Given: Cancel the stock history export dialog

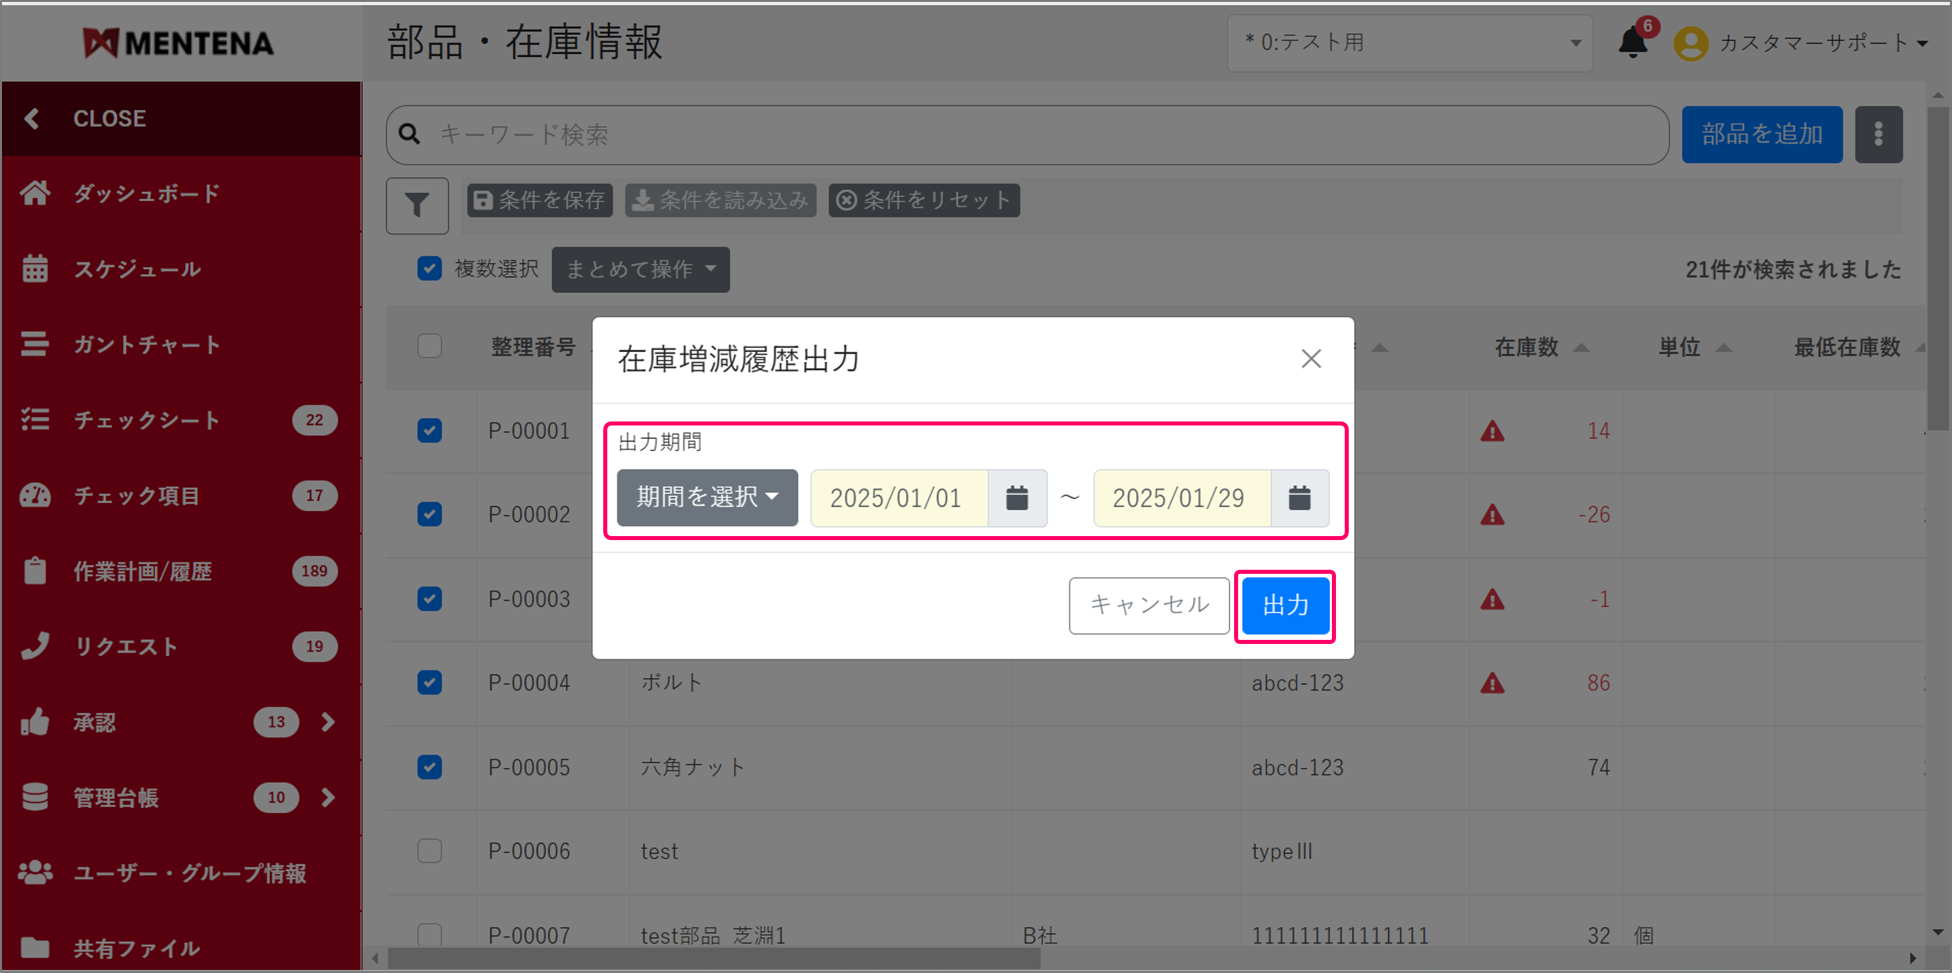Looking at the screenshot, I should [x=1149, y=605].
